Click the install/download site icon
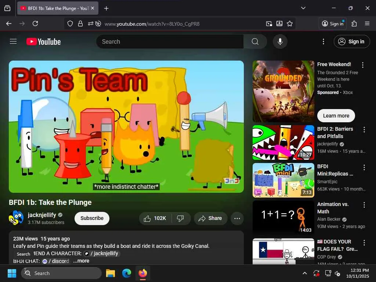 (279, 23)
